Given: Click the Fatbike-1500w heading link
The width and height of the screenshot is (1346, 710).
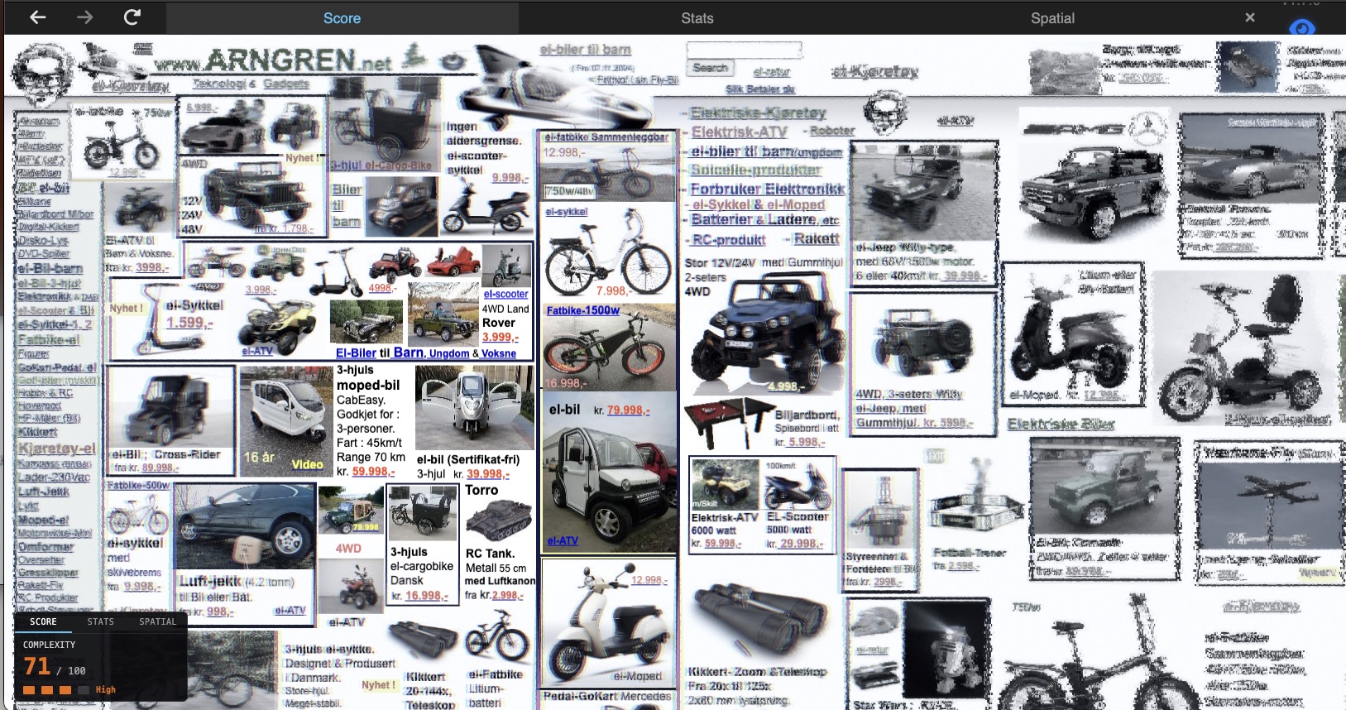Looking at the screenshot, I should coord(583,310).
